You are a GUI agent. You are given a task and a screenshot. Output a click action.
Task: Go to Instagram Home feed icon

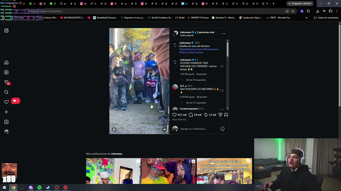[6, 63]
